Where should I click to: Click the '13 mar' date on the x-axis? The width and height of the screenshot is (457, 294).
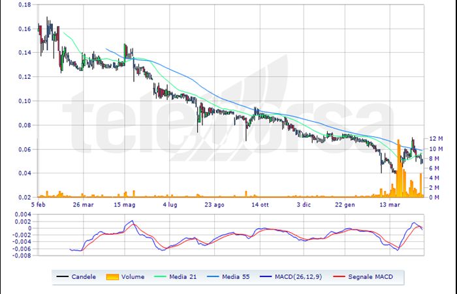[x=388, y=204]
